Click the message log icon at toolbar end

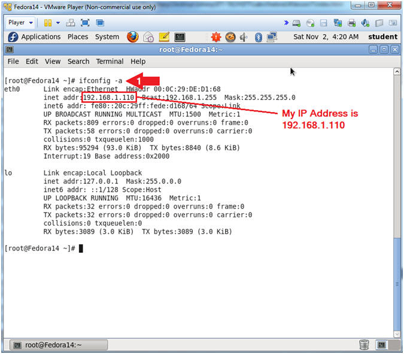pos(393,23)
